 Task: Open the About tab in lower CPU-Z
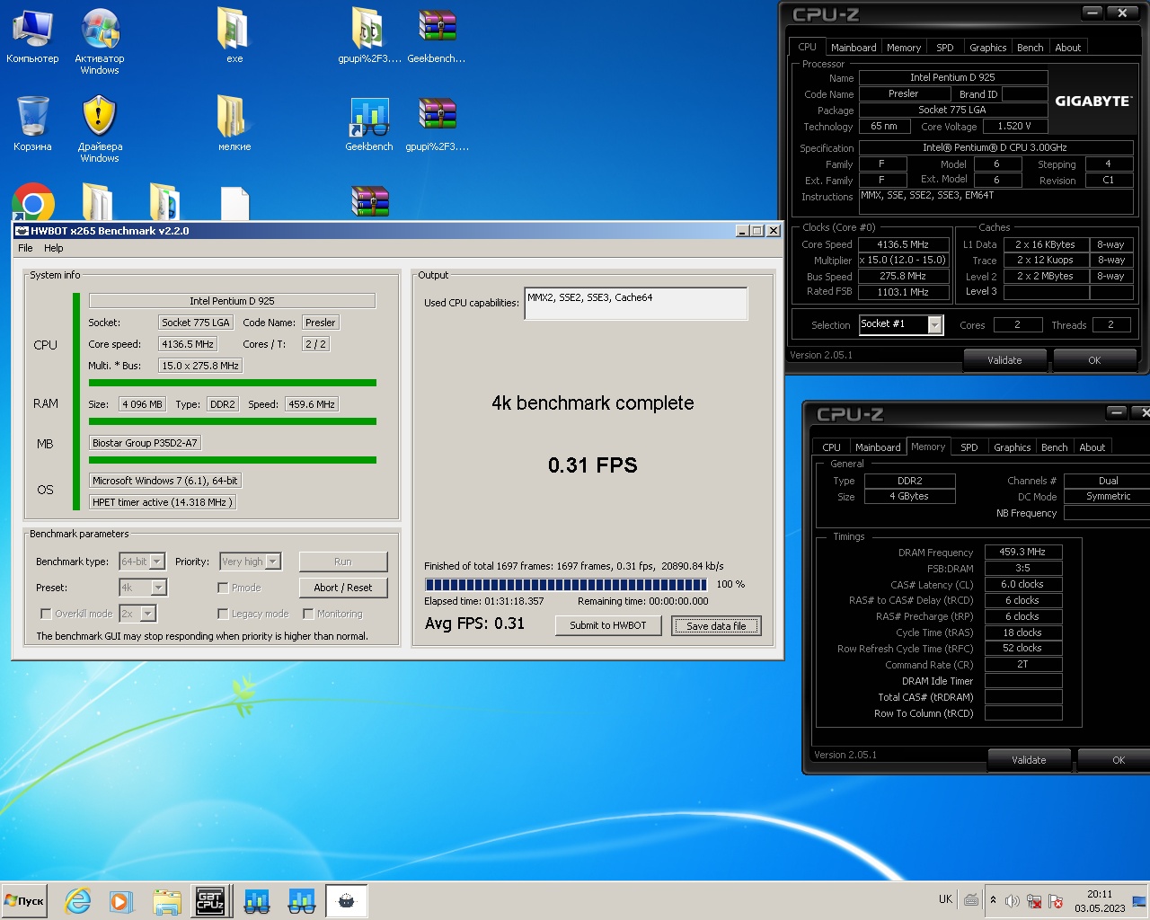[1092, 447]
